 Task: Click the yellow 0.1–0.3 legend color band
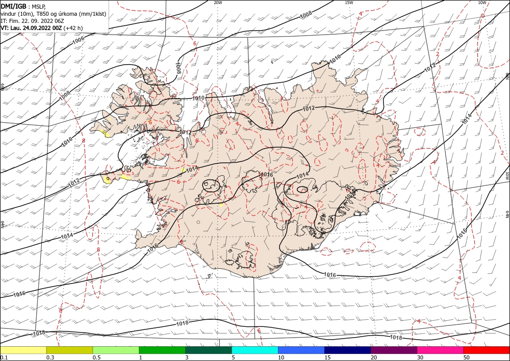coord(23,350)
